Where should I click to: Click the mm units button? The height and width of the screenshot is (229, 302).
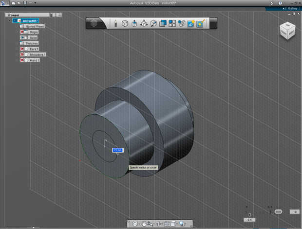(x=278, y=211)
